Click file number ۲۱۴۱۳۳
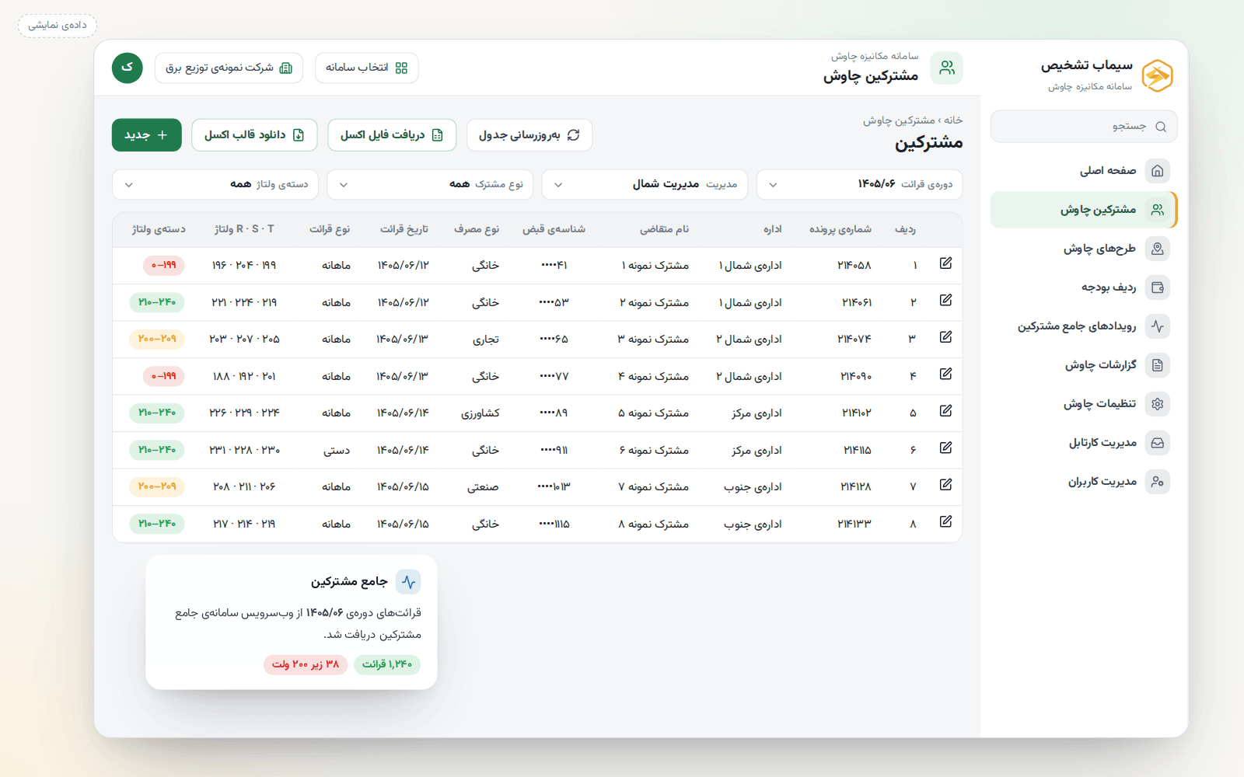Image resolution: width=1244 pixels, height=777 pixels. click(x=854, y=524)
